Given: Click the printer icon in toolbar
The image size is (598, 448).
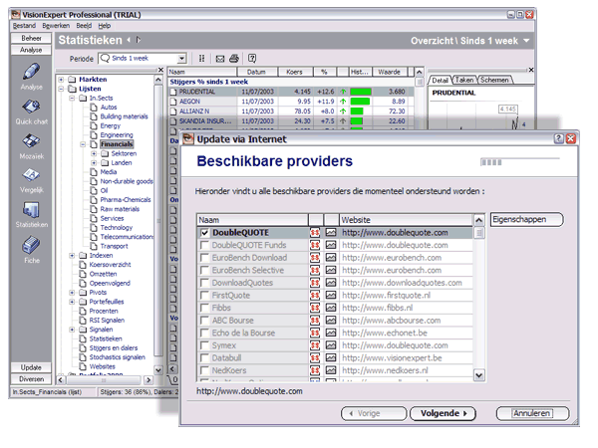Looking at the screenshot, I should coord(233,59).
